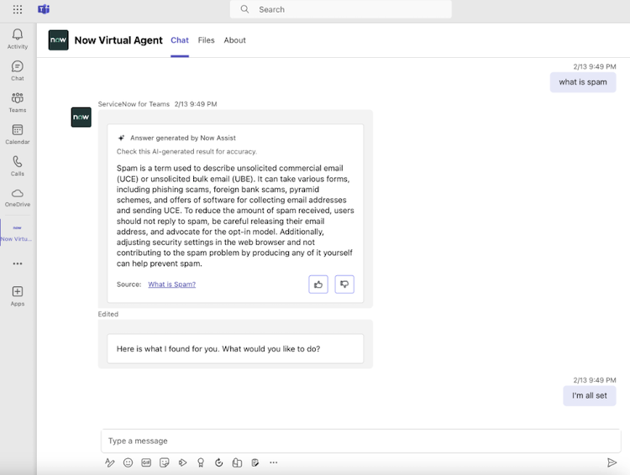Screen dimensions: 630x475
Task: Click the search magnifier icon
Action: [244, 9]
